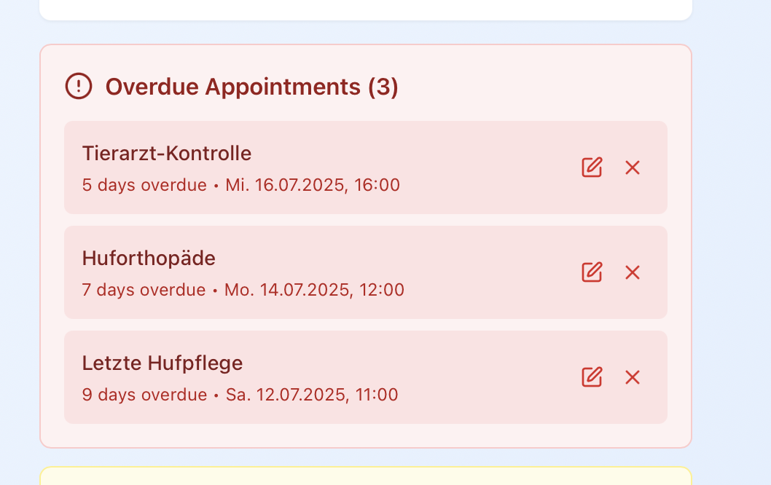Screen dimensions: 771x485
Task: Click the date Mi. 16.07.2025, 16:00
Action: 313,185
